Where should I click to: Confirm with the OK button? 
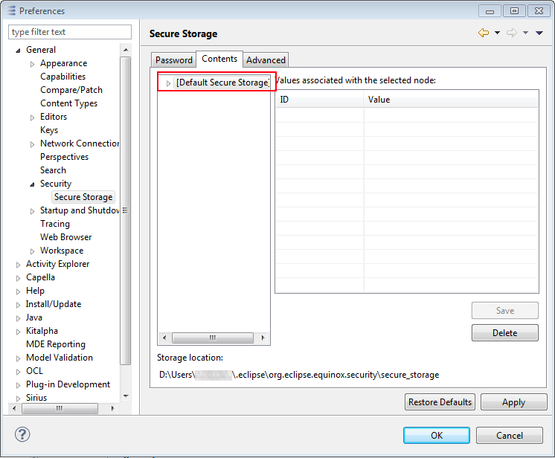pos(436,436)
